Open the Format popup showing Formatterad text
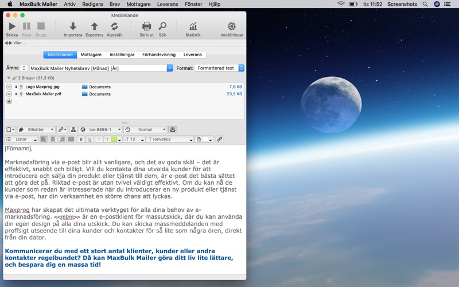The height and width of the screenshot is (287, 459). [x=220, y=68]
